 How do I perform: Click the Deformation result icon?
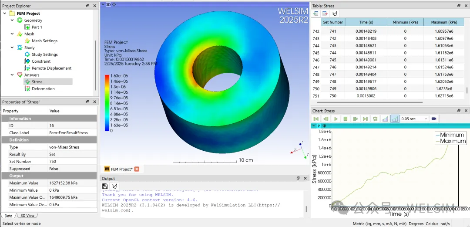pos(27,88)
